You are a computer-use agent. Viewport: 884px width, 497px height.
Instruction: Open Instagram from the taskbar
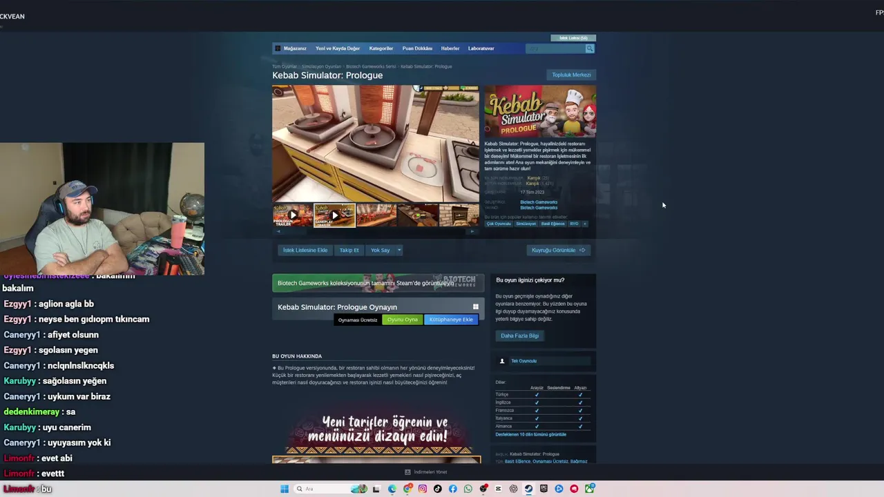(x=423, y=489)
